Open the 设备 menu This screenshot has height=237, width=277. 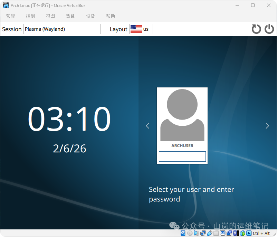[90, 16]
